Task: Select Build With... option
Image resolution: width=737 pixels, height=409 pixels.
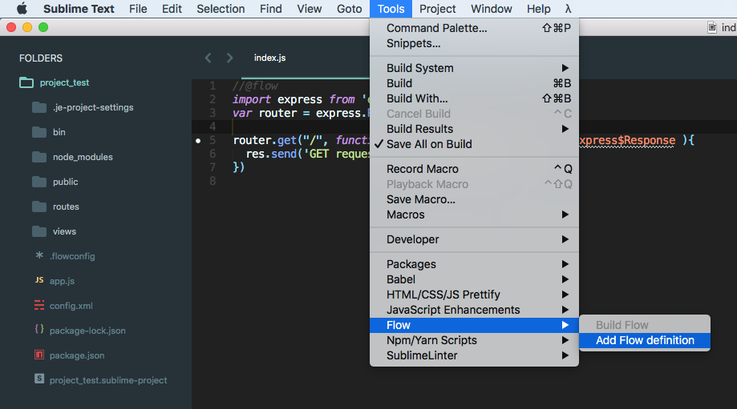Action: pyautogui.click(x=474, y=98)
